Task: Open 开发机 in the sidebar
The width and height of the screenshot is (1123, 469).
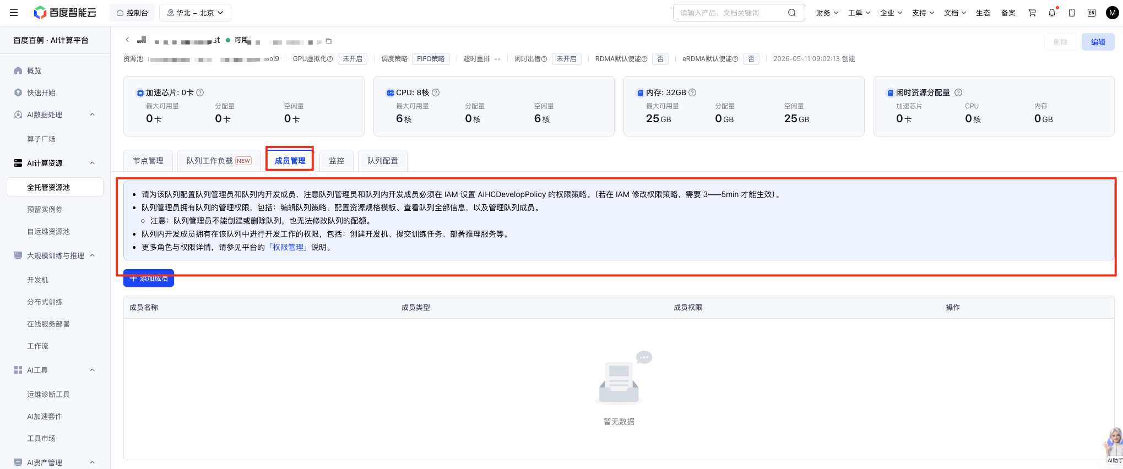Action: point(37,280)
